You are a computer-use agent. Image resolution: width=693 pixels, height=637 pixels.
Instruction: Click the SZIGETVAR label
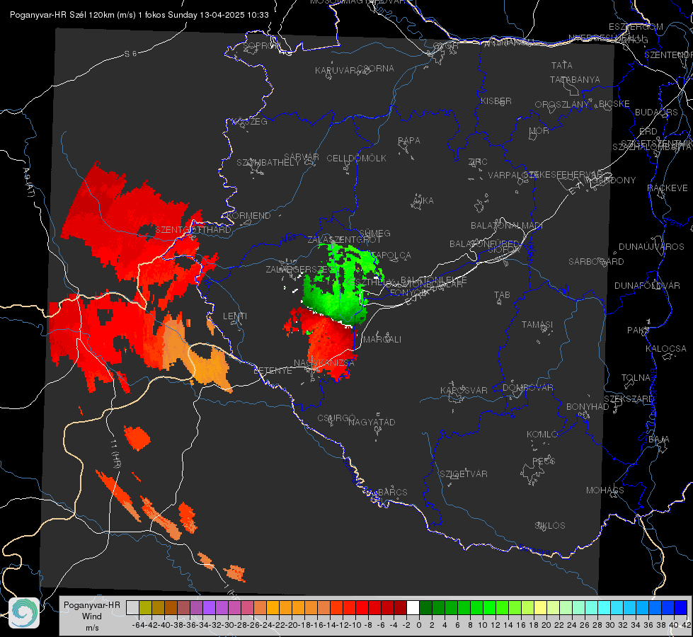coord(463,474)
